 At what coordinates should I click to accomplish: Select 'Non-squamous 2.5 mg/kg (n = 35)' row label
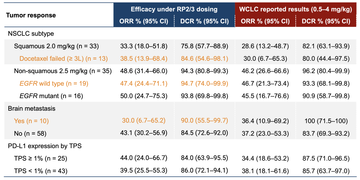[x=63, y=71]
